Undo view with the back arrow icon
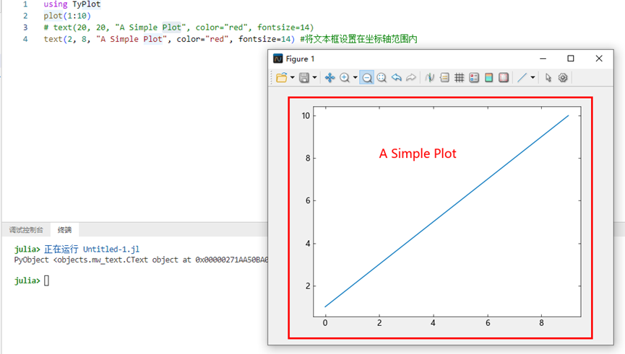The width and height of the screenshot is (625, 354). [x=396, y=78]
